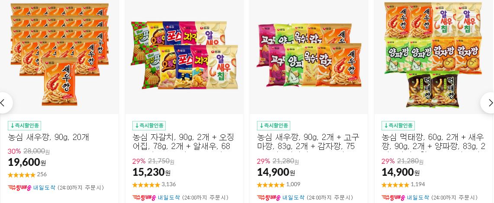Open the 농심 자갈치 set product title
The image size is (494, 203).
click(183, 142)
